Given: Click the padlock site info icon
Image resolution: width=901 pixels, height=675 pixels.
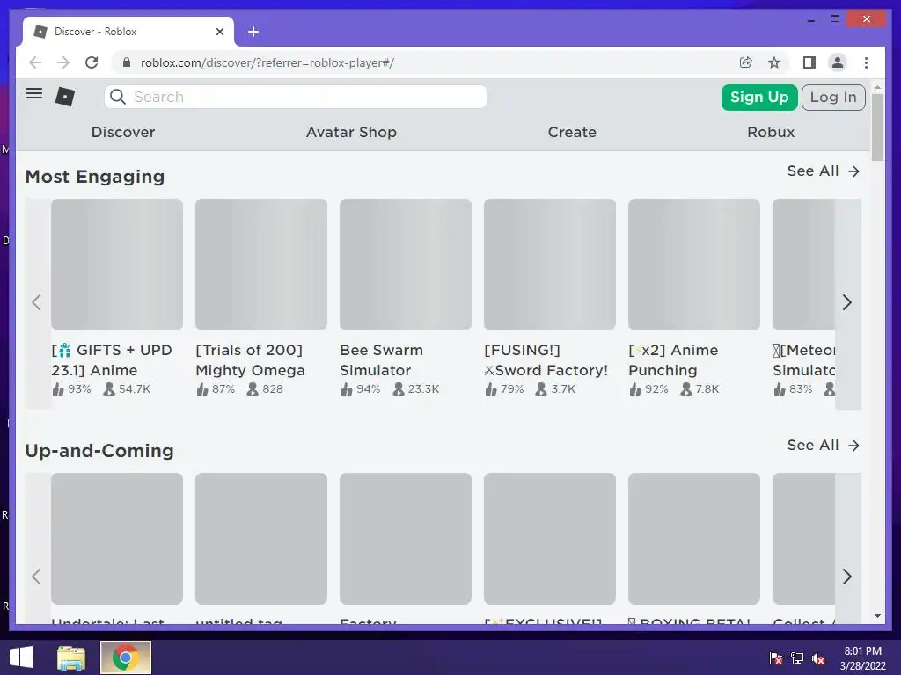Looking at the screenshot, I should (127, 62).
